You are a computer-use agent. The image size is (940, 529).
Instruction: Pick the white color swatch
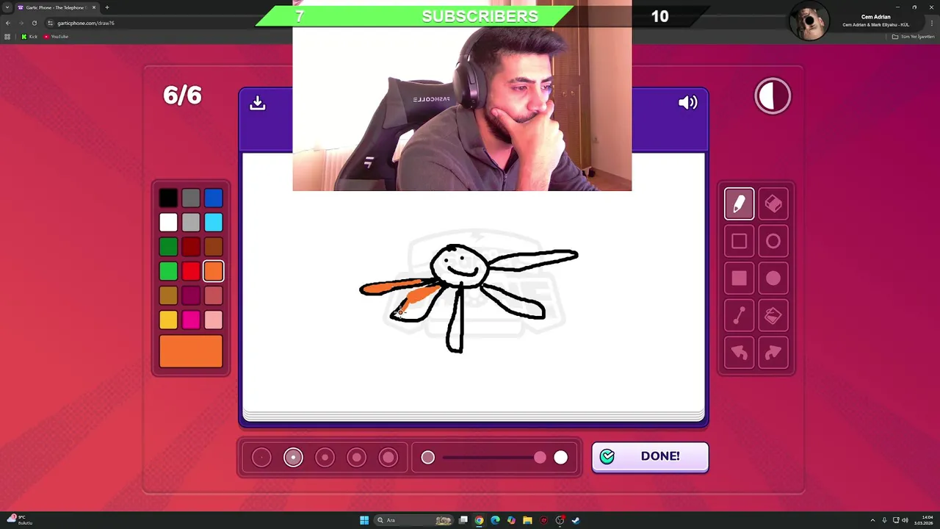pos(168,222)
